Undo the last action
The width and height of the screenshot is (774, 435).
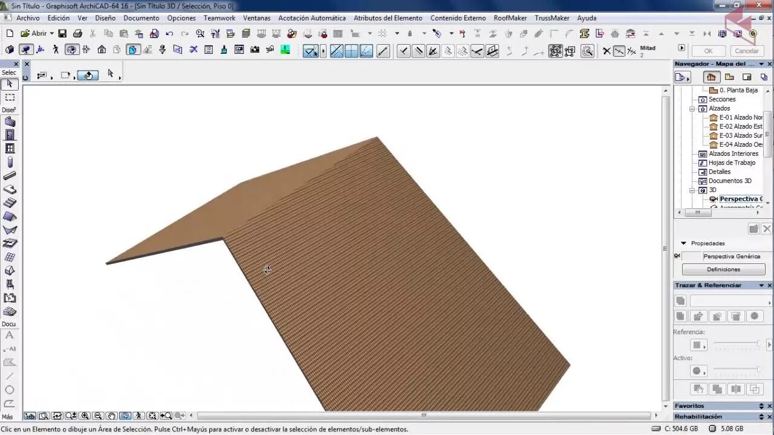169,33
